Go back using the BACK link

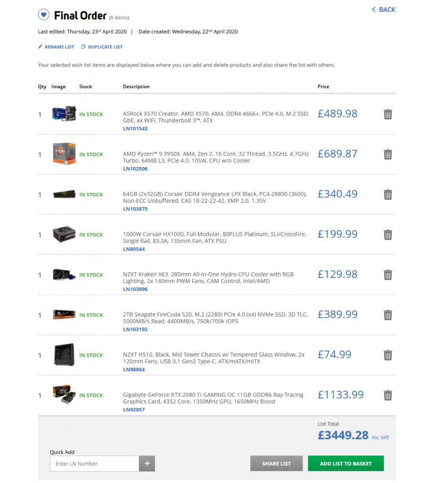384,9
